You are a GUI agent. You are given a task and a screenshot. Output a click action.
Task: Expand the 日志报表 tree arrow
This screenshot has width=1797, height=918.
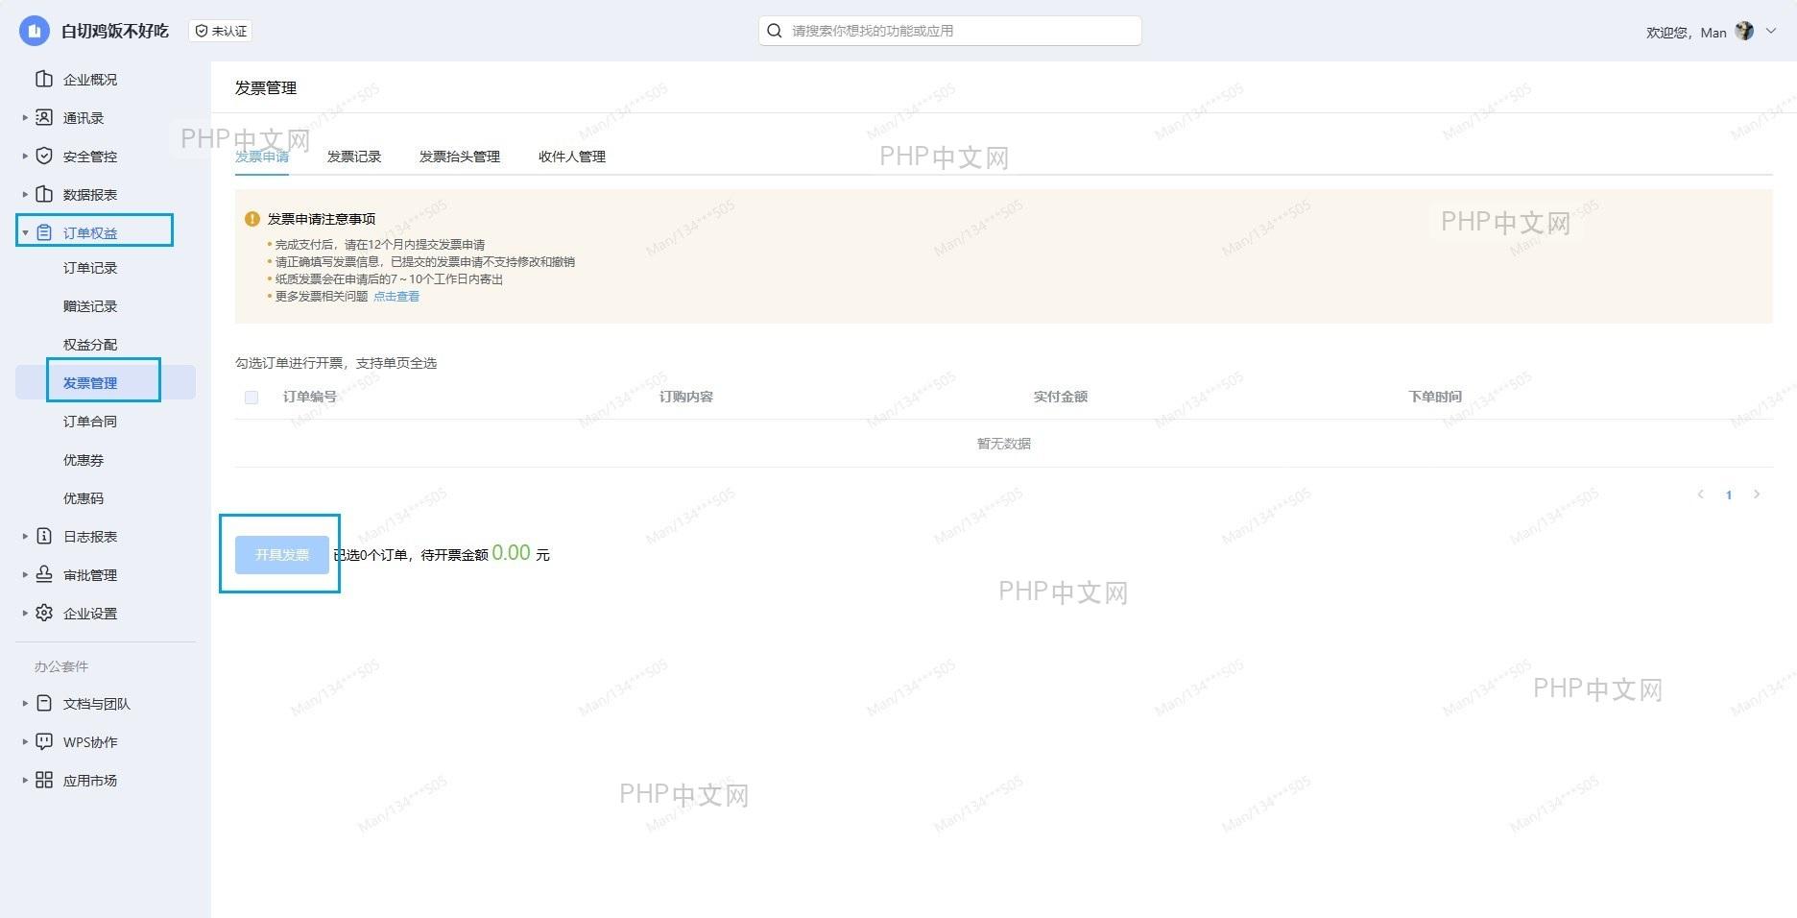(x=25, y=536)
